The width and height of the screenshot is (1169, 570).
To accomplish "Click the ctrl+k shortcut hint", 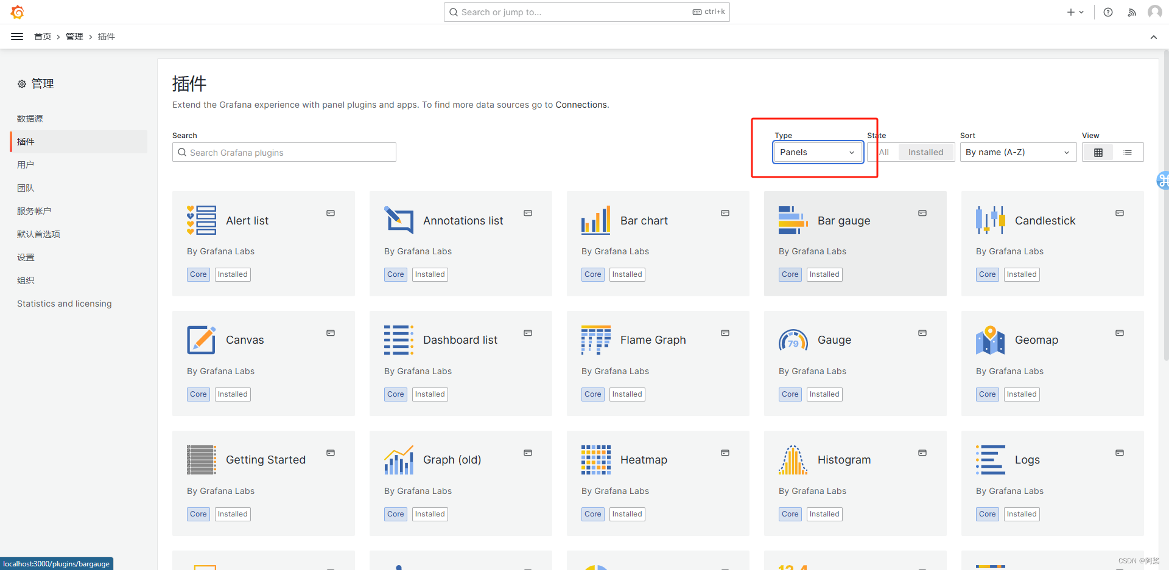I will 709,12.
